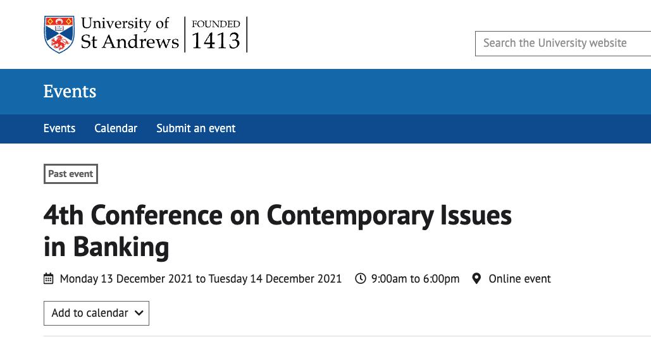651x337 pixels.
Task: Click the Online event location text
Action: pyautogui.click(x=520, y=279)
